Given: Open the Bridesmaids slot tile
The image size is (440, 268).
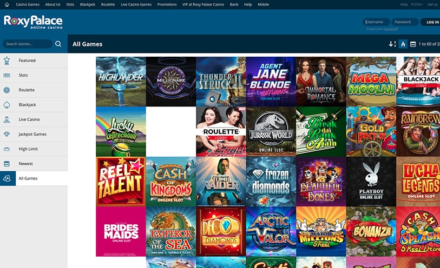Looking at the screenshot, I should point(121,232).
